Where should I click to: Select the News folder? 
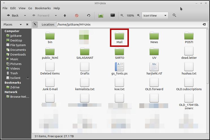[154, 38]
